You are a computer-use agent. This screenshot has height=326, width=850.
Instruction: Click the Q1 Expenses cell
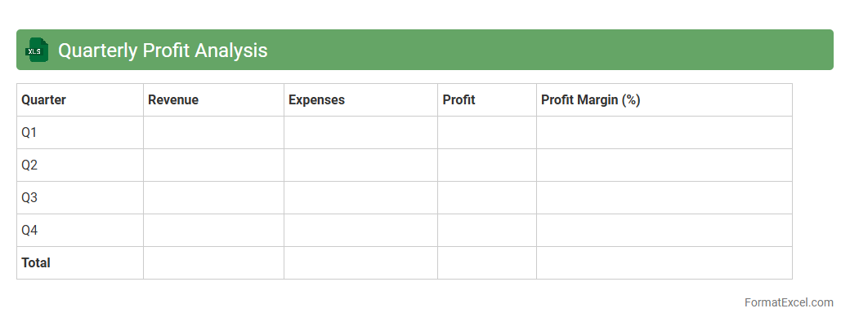(360, 133)
